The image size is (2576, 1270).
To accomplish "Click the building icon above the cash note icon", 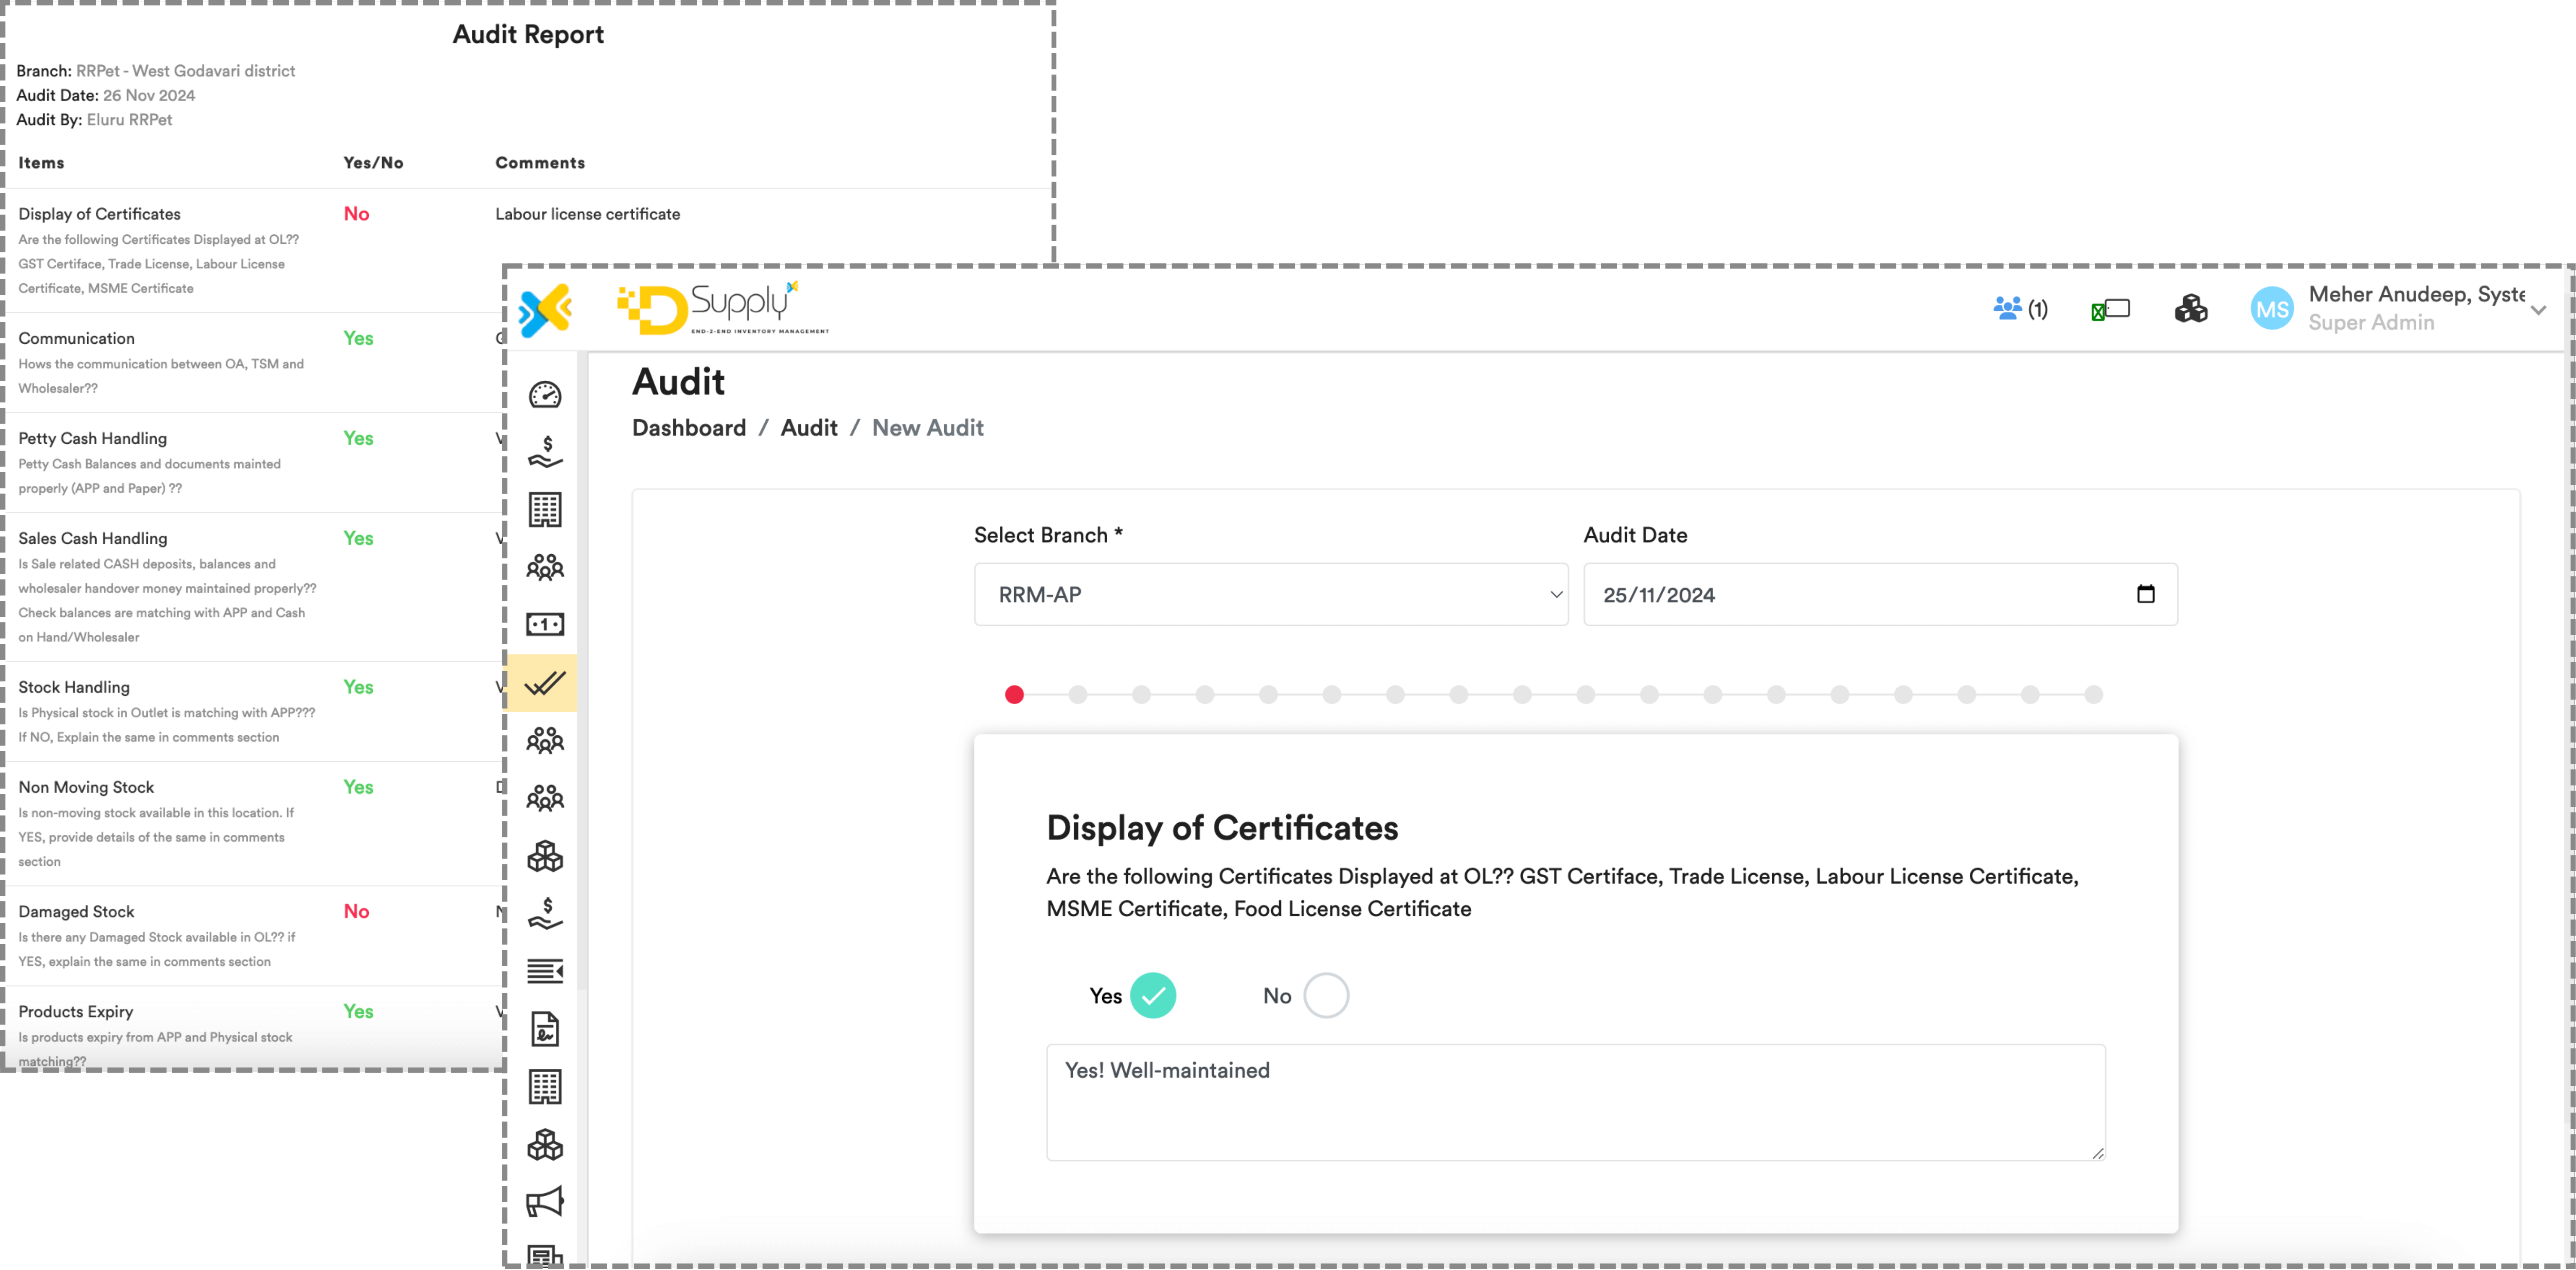I will point(545,510).
